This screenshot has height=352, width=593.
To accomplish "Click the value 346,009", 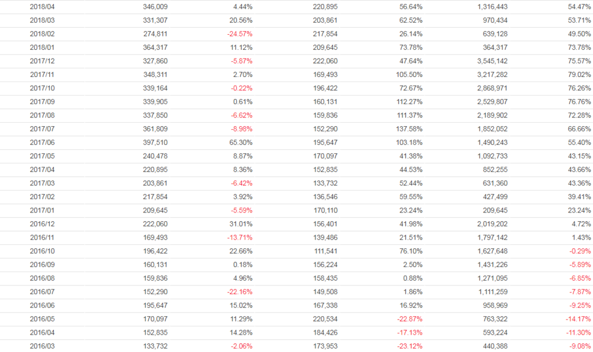I will pos(155,6).
